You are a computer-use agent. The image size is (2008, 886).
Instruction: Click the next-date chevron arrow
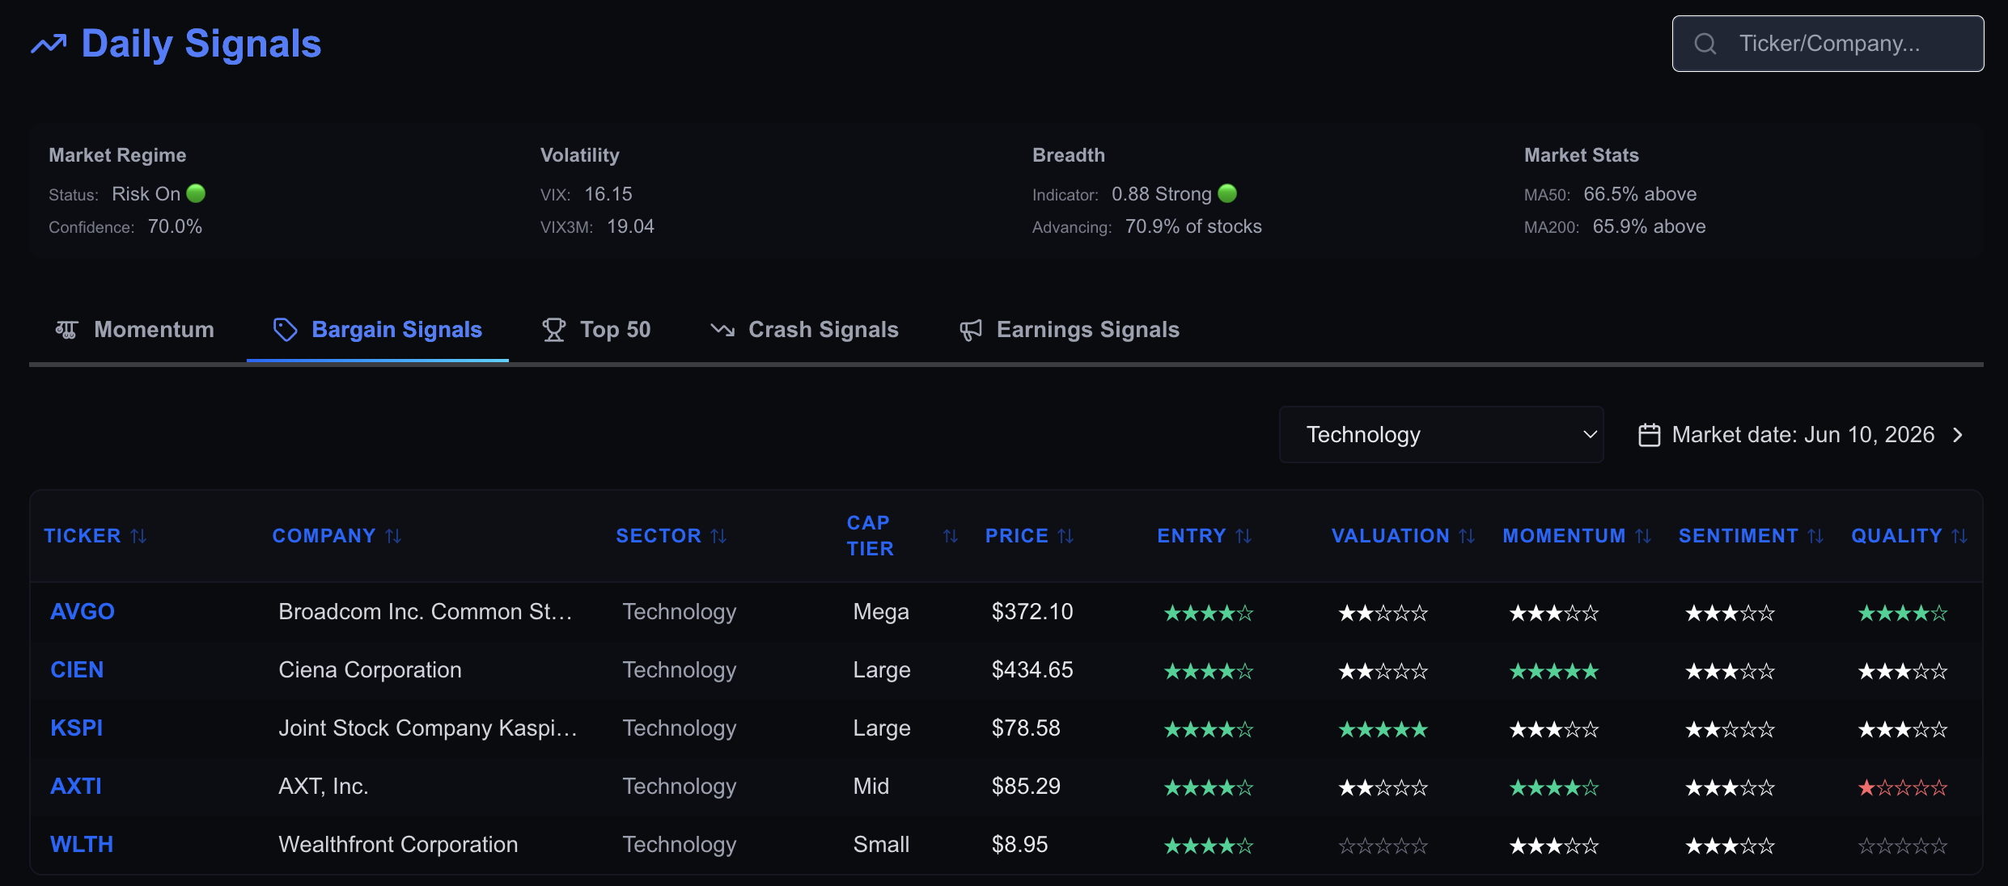(1958, 435)
